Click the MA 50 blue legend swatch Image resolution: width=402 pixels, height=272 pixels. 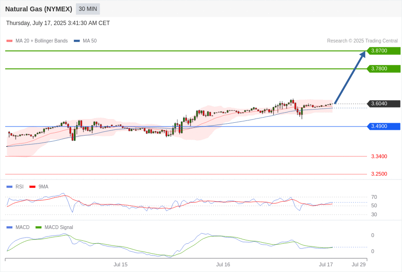point(77,41)
